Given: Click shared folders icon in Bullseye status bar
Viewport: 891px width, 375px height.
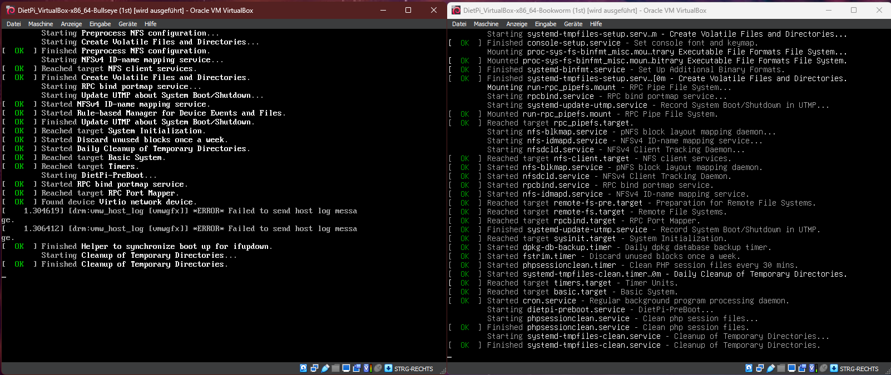Looking at the screenshot, I should tap(336, 368).
